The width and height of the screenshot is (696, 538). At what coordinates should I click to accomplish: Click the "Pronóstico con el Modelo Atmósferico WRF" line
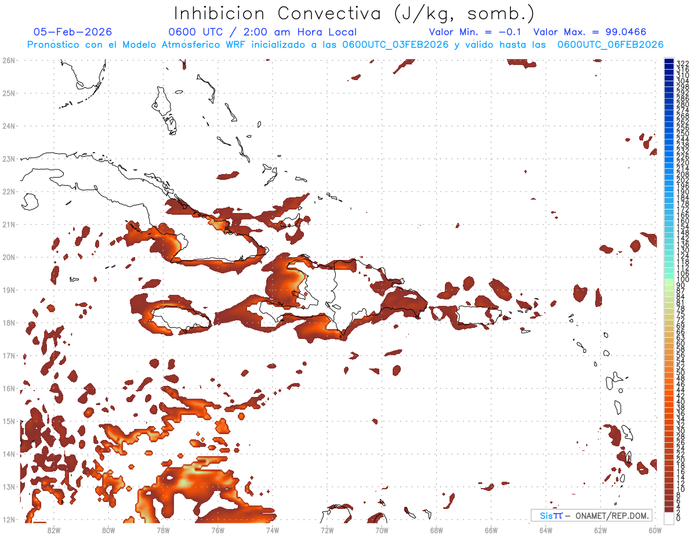pos(345,45)
